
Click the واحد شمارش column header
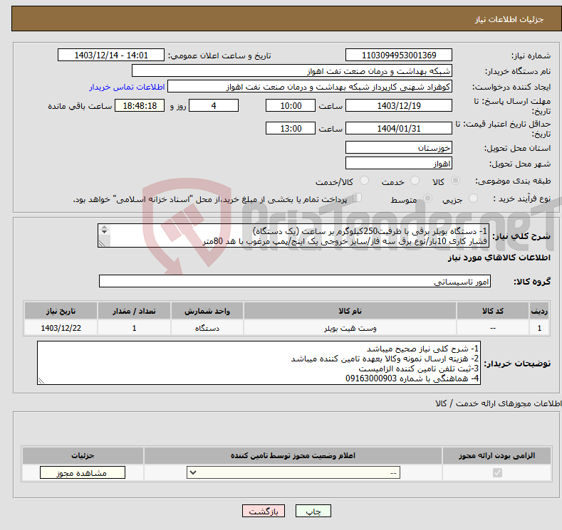coord(207,311)
